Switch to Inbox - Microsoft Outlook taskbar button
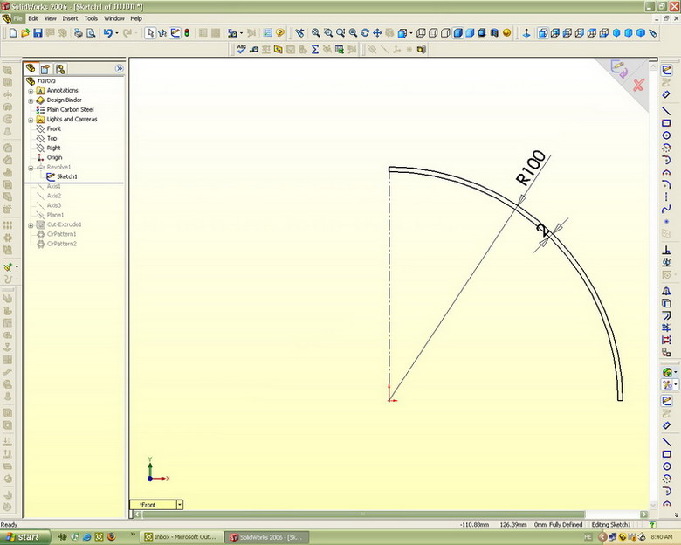The height and width of the screenshot is (545, 681). tap(180, 537)
